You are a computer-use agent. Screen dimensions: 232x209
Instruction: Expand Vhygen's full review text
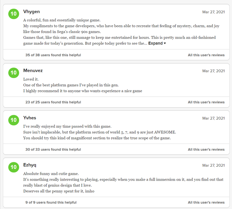click(157, 44)
